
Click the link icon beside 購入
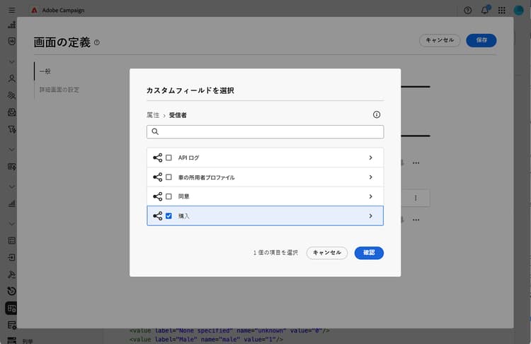tap(157, 215)
